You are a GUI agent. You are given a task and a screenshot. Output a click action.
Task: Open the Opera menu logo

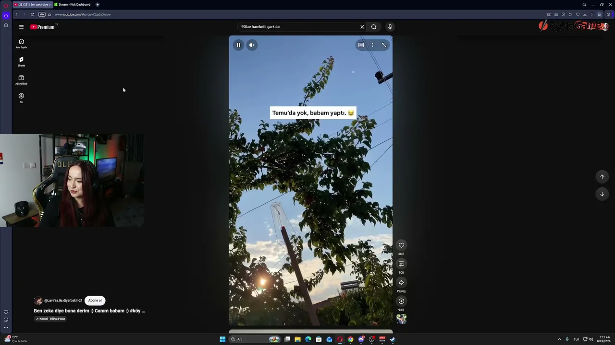tap(6, 5)
